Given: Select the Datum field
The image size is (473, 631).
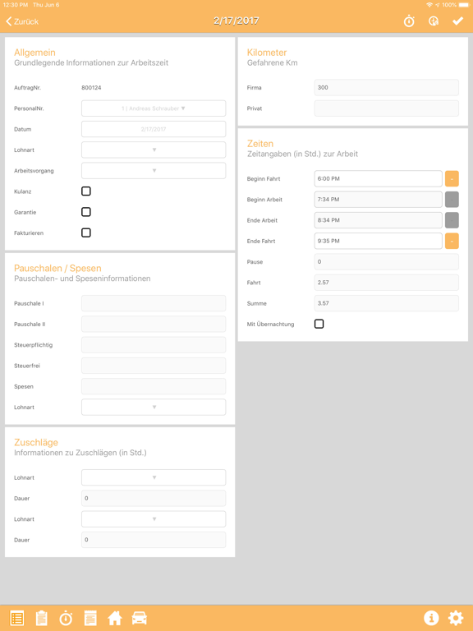Looking at the screenshot, I should pyautogui.click(x=154, y=129).
